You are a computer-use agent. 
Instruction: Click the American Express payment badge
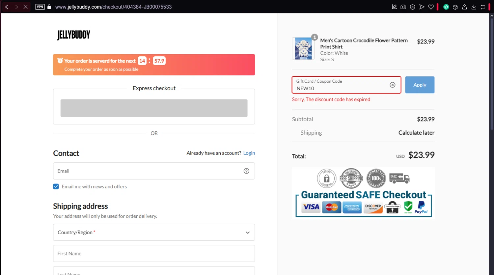pos(352,207)
